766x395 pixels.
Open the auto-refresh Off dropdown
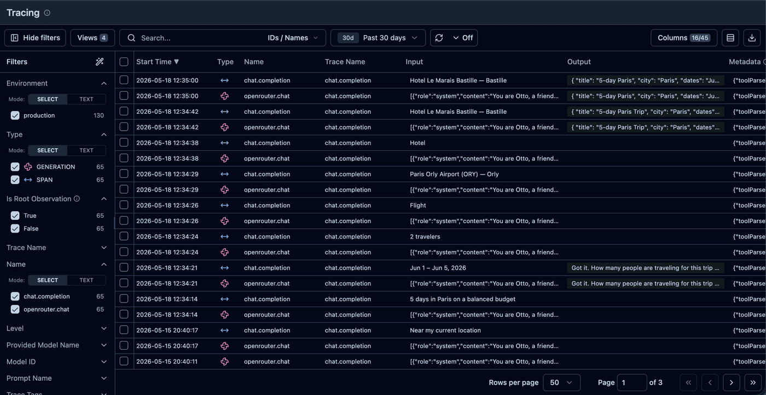tap(463, 38)
